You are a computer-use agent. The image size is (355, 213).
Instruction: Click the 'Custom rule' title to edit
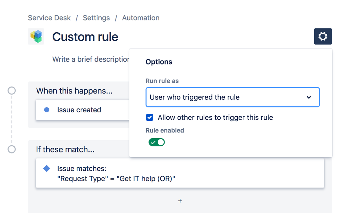click(x=85, y=37)
